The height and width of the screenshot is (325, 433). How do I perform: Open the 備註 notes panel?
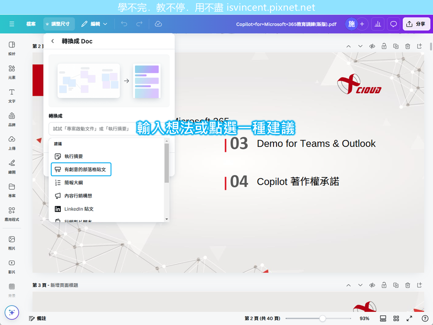click(38, 318)
